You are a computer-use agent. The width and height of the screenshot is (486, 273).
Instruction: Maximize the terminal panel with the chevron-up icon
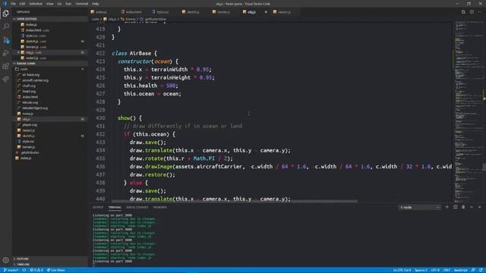click(x=472, y=207)
